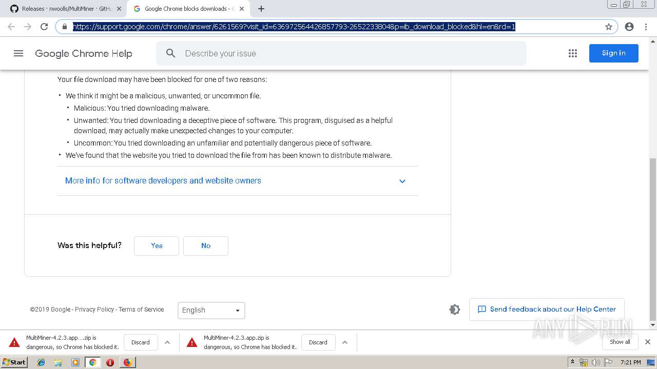Send feedback about our Help Center
The image size is (657, 369).
(547, 310)
